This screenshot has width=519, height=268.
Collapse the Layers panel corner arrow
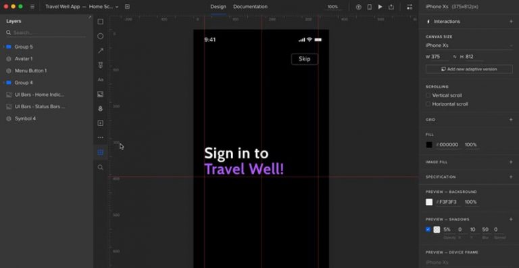click(89, 17)
